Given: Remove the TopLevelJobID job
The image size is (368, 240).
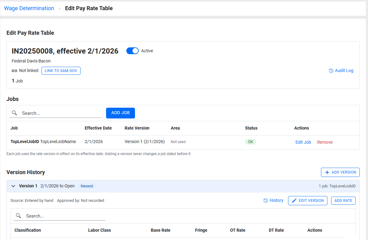Looking at the screenshot, I should (325, 142).
